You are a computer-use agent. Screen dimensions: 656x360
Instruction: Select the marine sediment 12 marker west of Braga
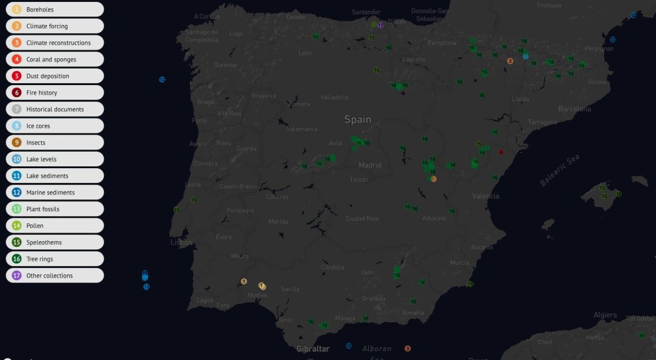[x=162, y=79]
